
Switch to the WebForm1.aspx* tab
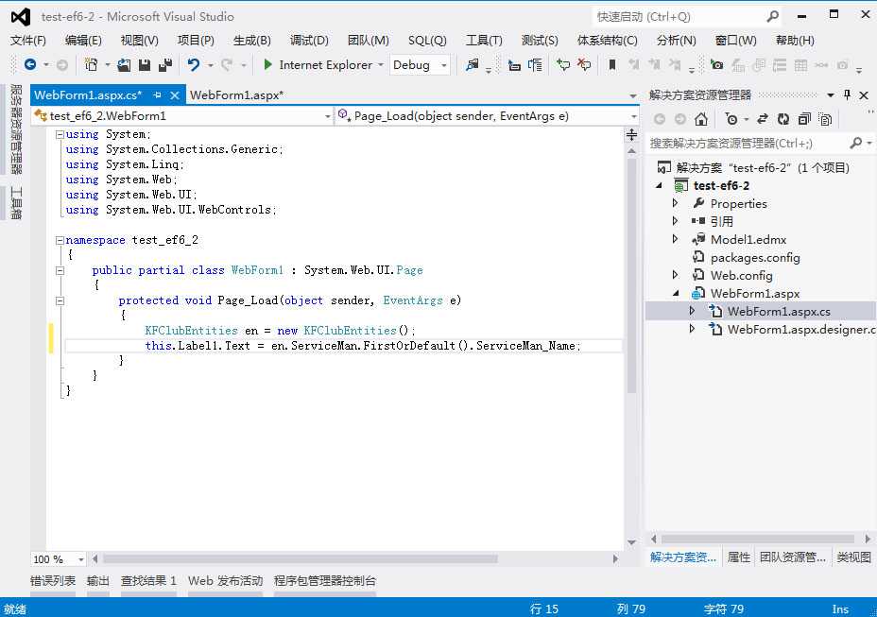pos(236,95)
